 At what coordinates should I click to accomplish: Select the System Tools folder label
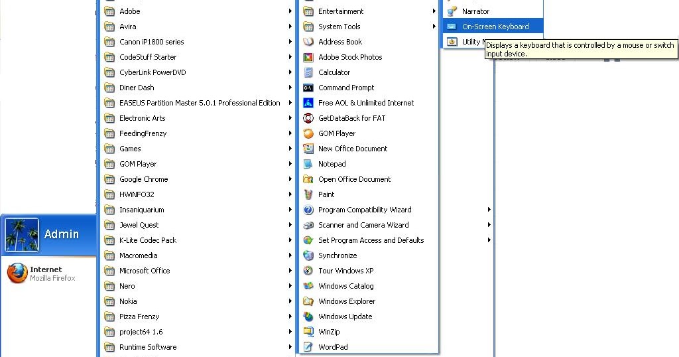click(x=339, y=27)
